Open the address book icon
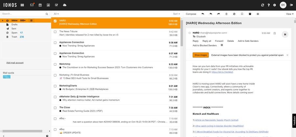Viewport: 296px width, 137px height. (x=48, y=5)
